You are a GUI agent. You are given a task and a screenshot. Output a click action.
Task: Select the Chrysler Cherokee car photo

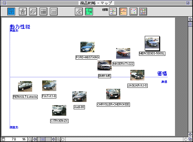tap(113, 94)
